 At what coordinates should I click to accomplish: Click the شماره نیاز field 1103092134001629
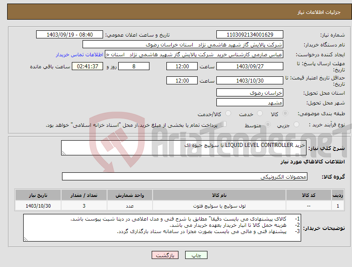pos(250,35)
